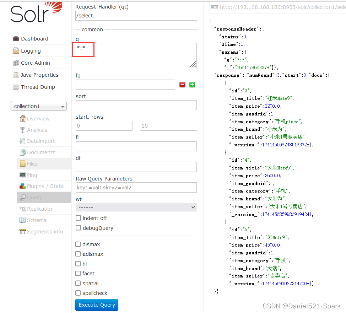The height and width of the screenshot is (313, 346).
Task: Go to the Documents section
Action: 41,152
